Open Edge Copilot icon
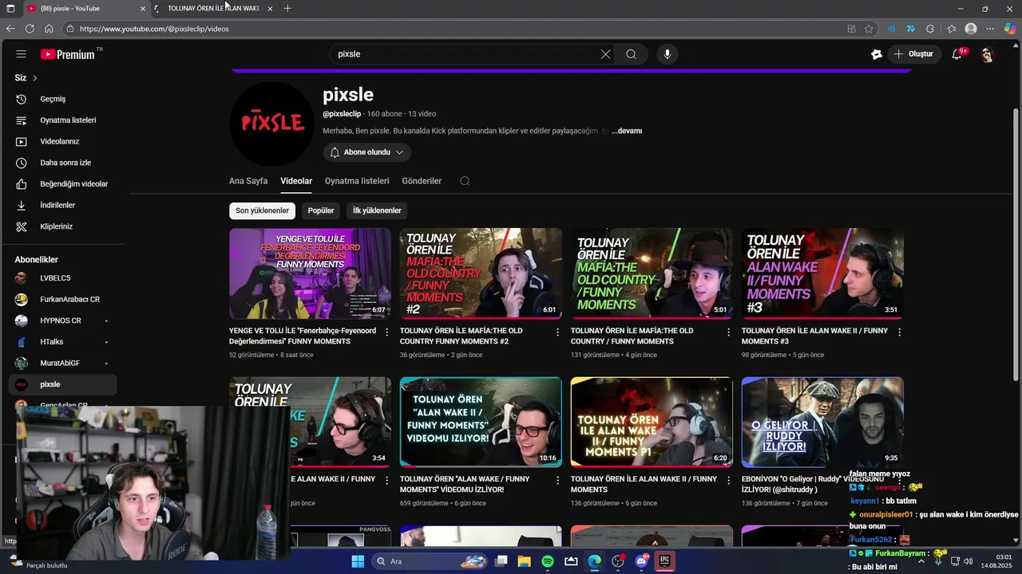1022x574 pixels. (x=1009, y=29)
